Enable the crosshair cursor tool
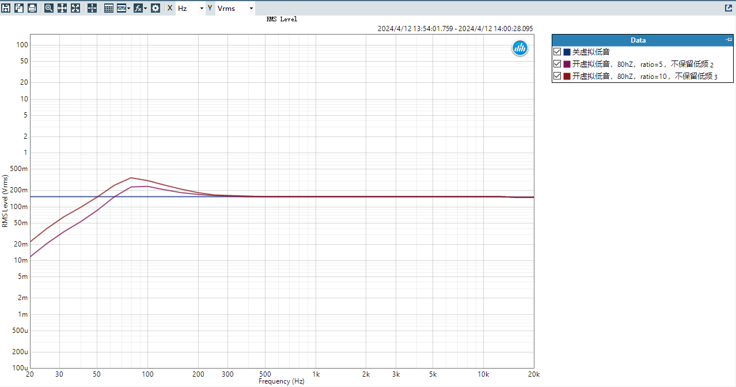 coord(92,8)
